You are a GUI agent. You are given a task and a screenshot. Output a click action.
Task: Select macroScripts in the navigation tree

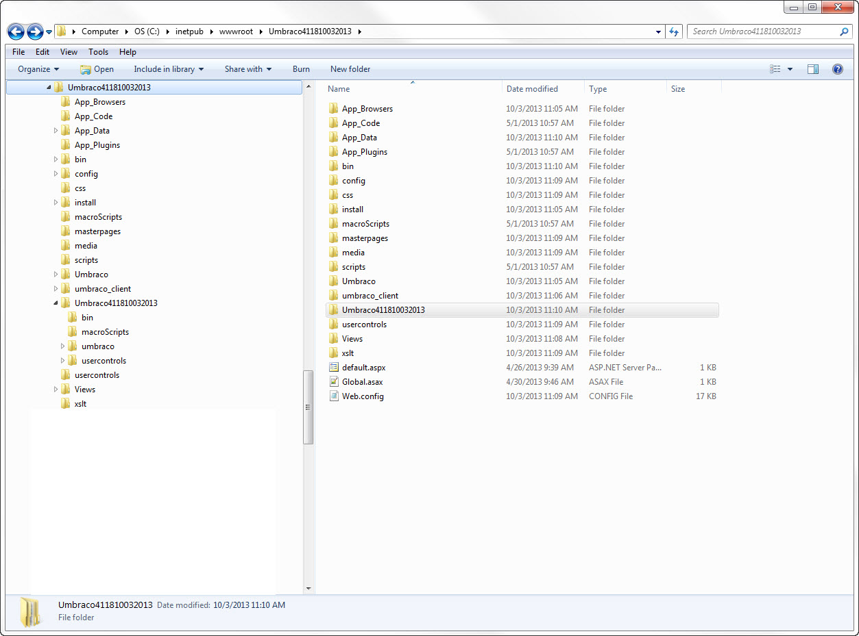coord(98,217)
